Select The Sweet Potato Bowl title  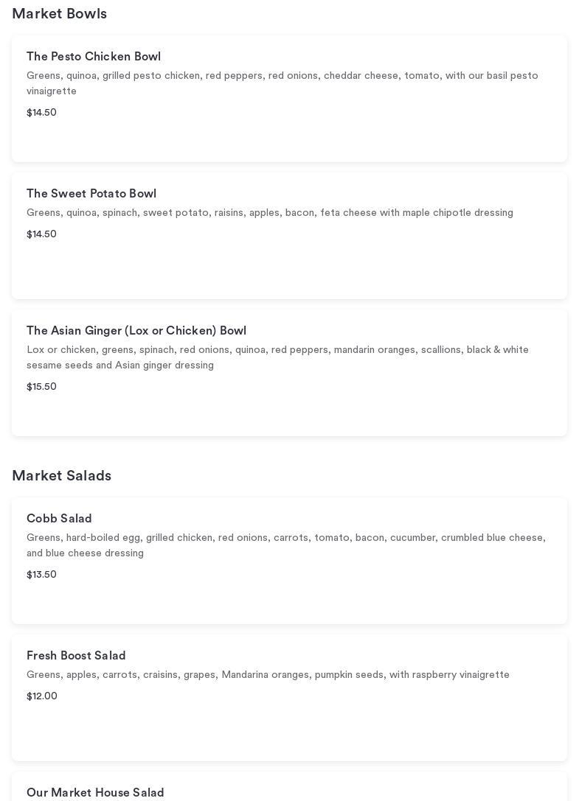pyautogui.click(x=91, y=194)
